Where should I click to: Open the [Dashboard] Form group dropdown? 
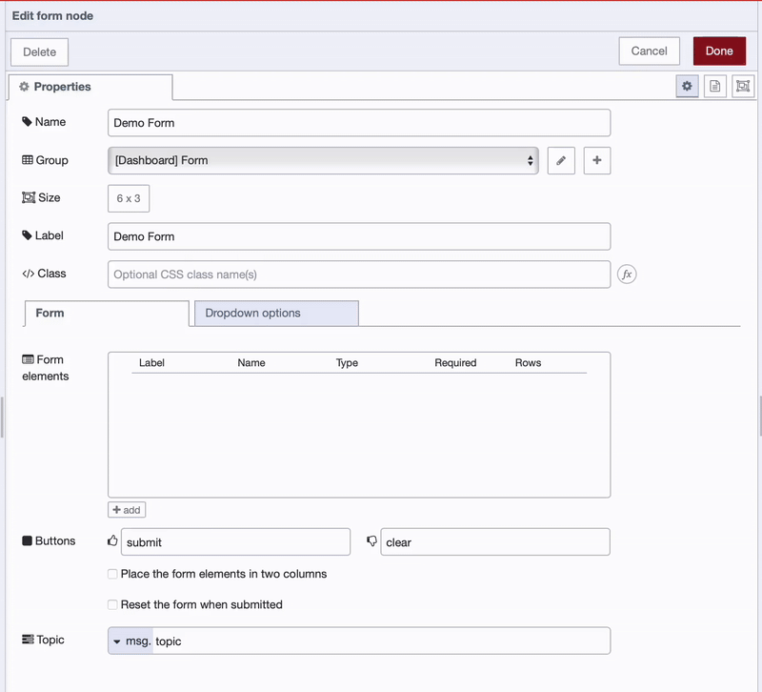(x=530, y=160)
